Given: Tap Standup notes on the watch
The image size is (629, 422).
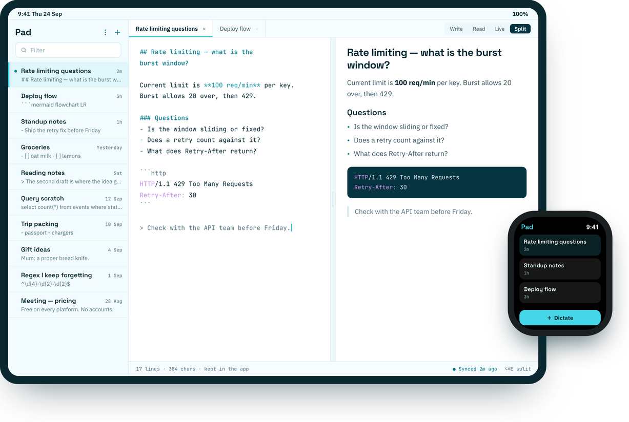Looking at the screenshot, I should pos(560,269).
